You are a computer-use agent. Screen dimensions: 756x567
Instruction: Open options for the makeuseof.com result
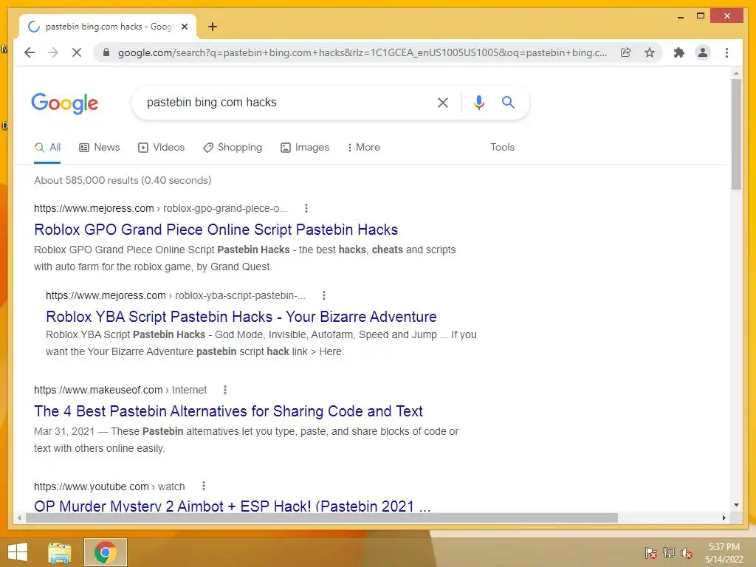pyautogui.click(x=225, y=390)
